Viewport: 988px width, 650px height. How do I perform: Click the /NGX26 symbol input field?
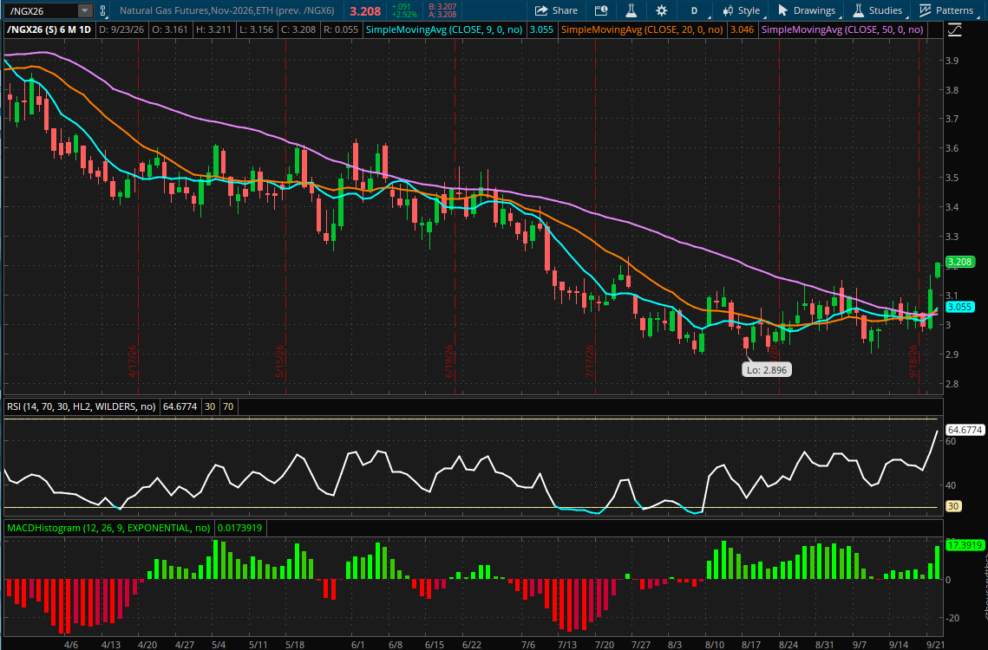click(41, 10)
